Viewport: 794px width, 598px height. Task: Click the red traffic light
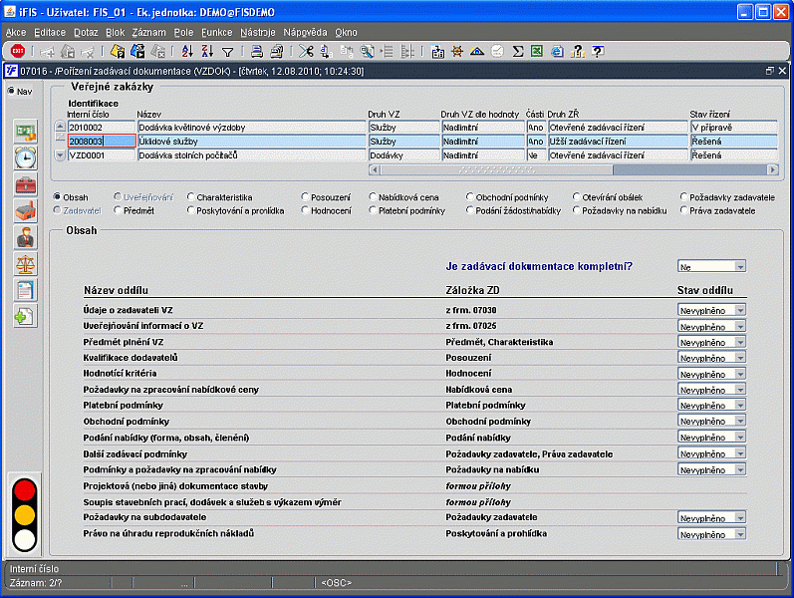pos(25,490)
